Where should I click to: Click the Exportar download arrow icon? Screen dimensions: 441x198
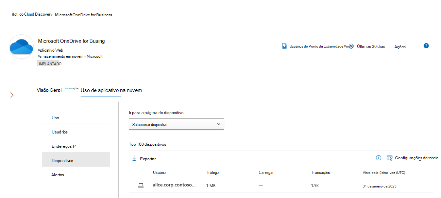134,158
